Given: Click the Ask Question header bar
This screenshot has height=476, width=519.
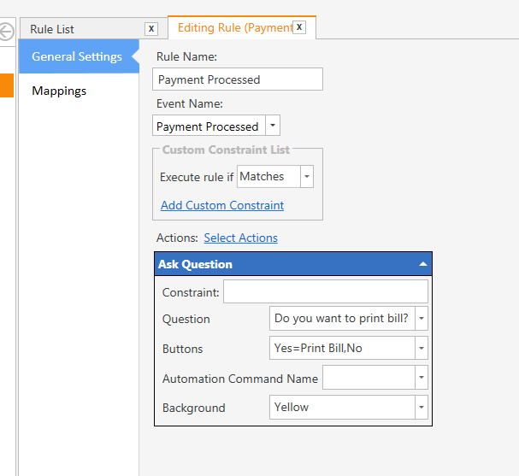Looking at the screenshot, I should click(293, 264).
